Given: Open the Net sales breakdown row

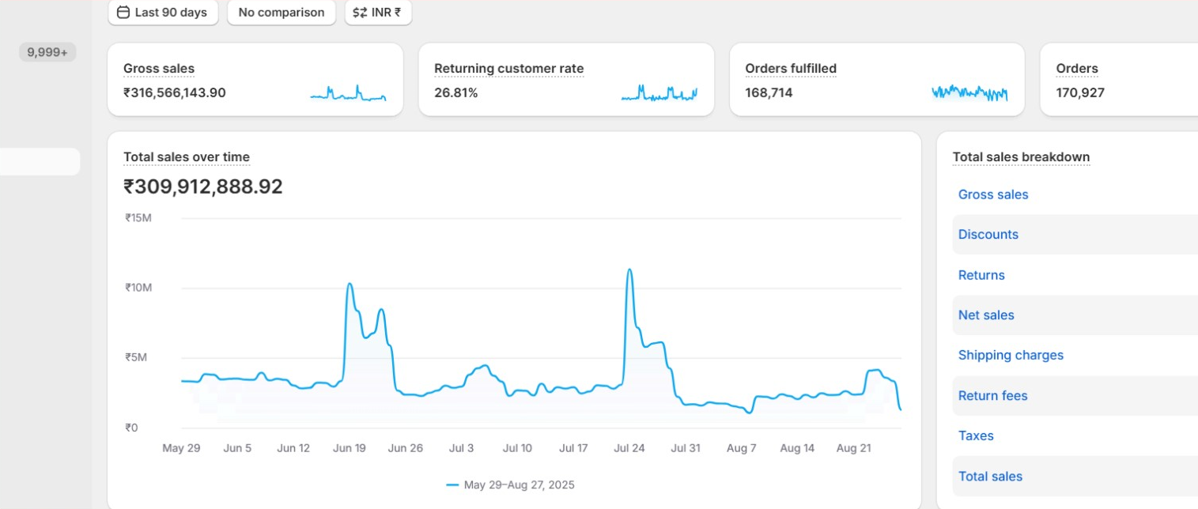Looking at the screenshot, I should pyautogui.click(x=985, y=315).
